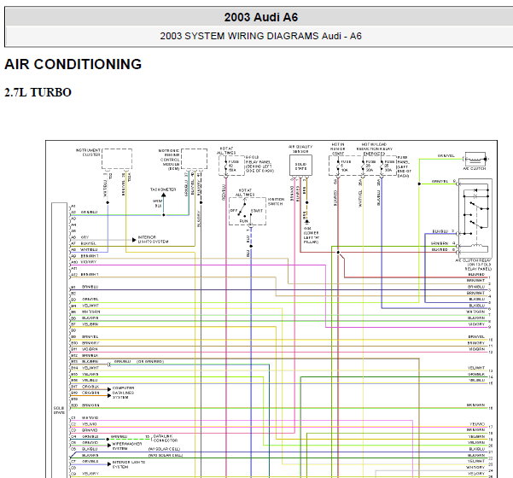The height and width of the screenshot is (478, 513).
Task: Click the A/C clutch coil symbol
Action: pyautogui.click(x=475, y=159)
